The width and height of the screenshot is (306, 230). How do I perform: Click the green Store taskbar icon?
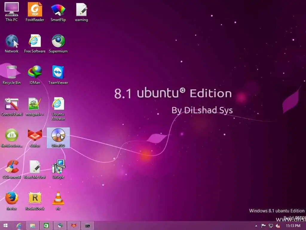[x=46, y=226]
